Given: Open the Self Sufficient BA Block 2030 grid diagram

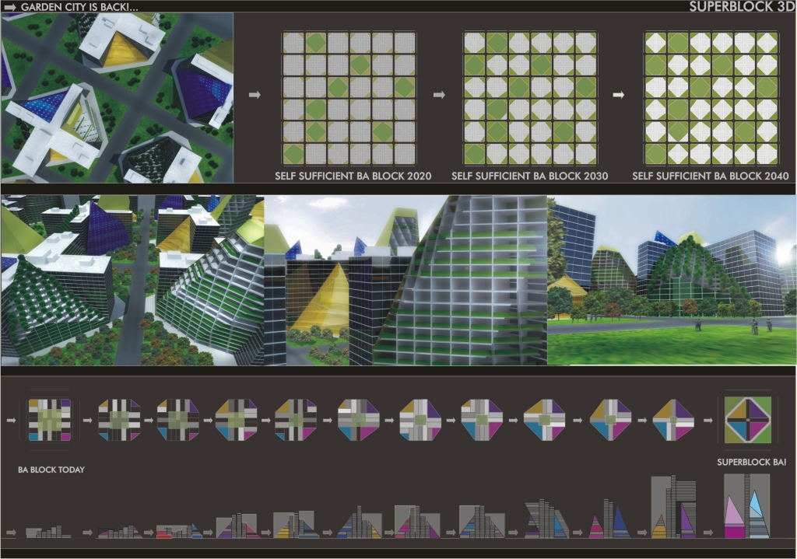Looking at the screenshot, I should click(530, 98).
